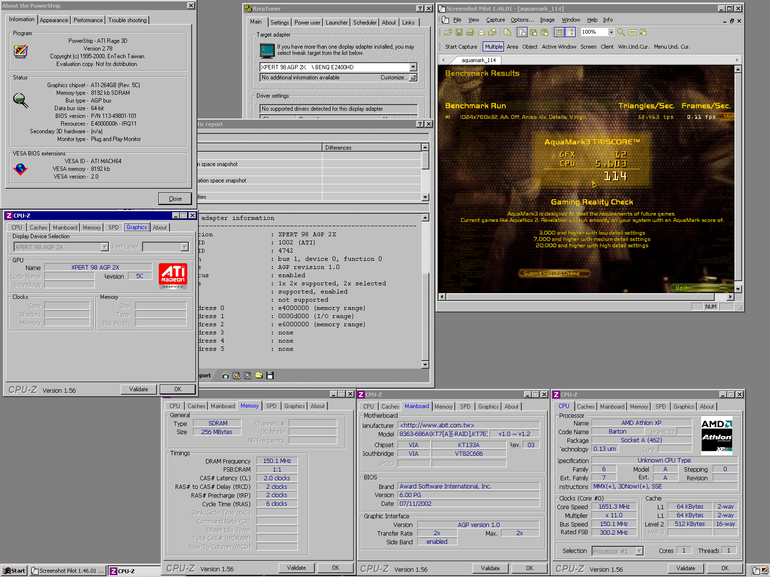Viewport: 770px width, 577px height.
Task: Click the right tab-scroll arrow in Screenshot Pilot
Action: (x=737, y=60)
